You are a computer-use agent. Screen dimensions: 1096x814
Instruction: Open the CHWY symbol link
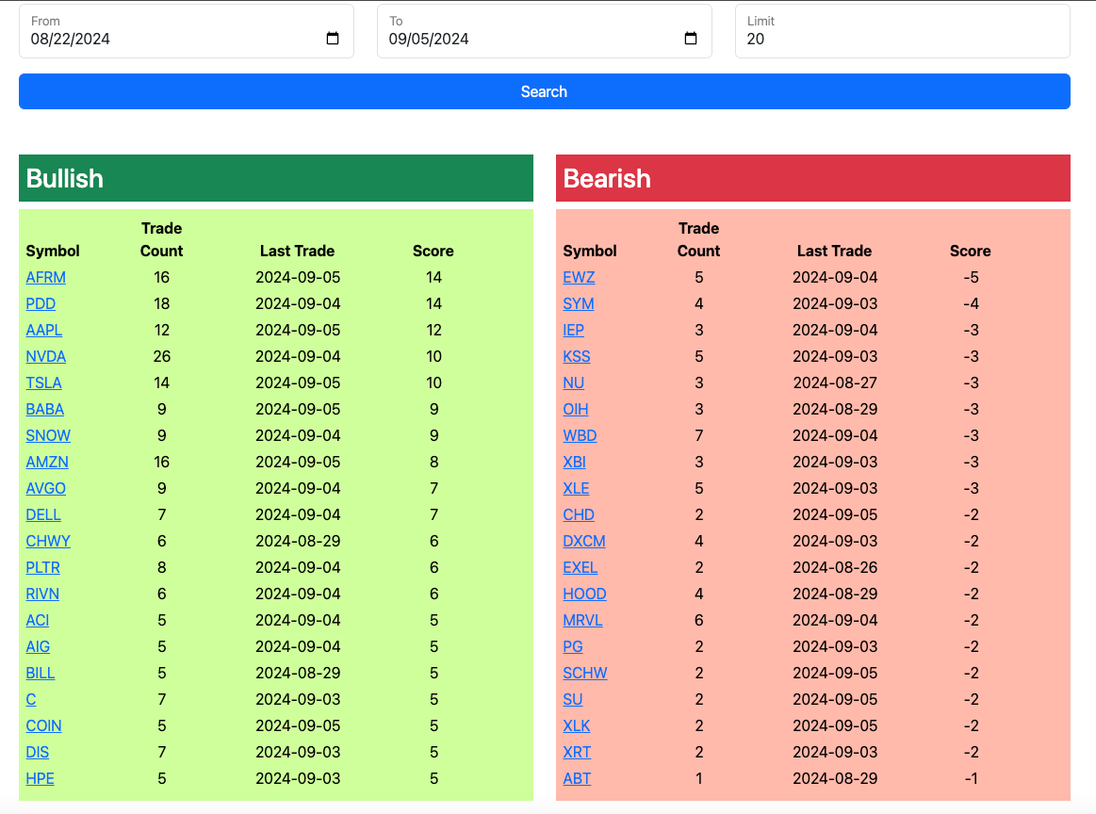48,541
